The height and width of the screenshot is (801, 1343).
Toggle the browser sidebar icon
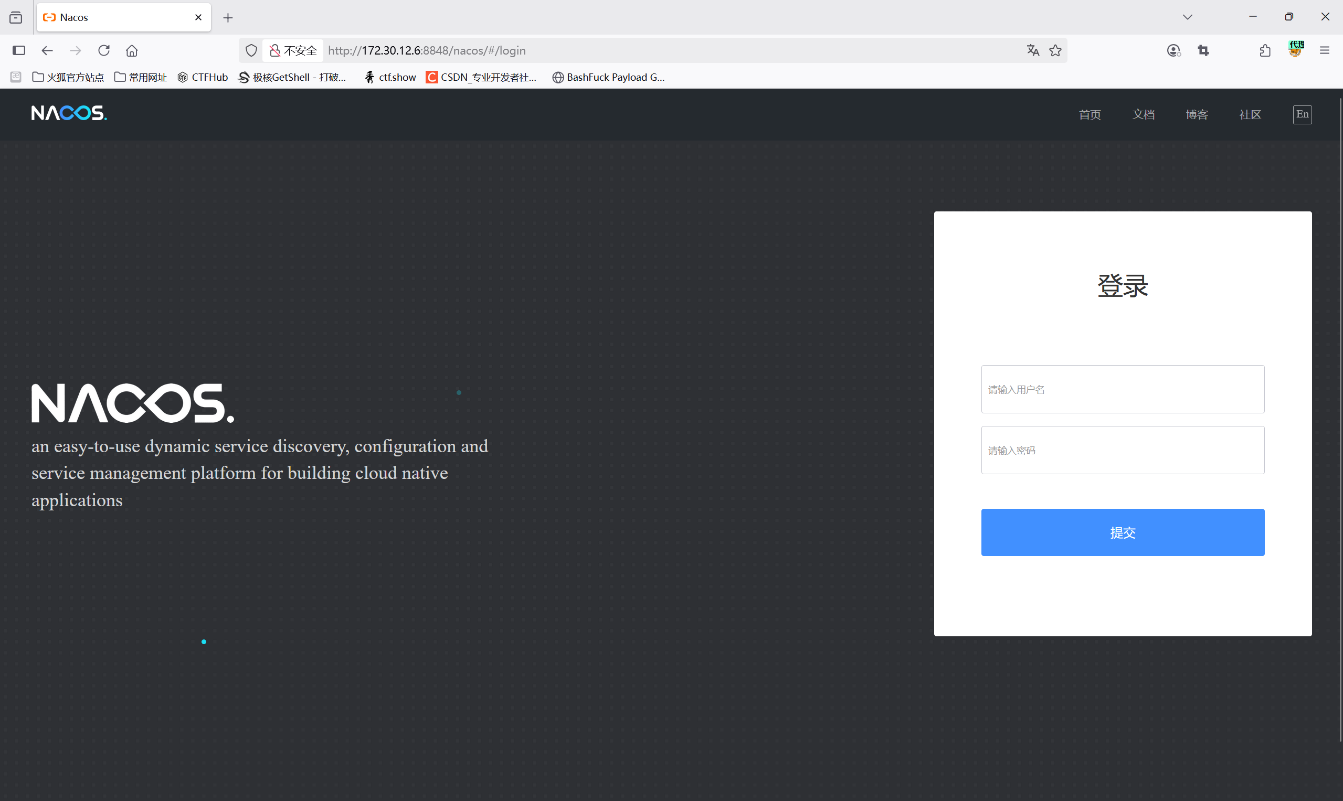[19, 51]
